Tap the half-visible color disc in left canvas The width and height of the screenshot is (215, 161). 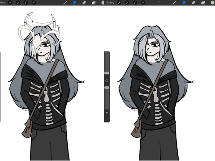coord(103,3)
